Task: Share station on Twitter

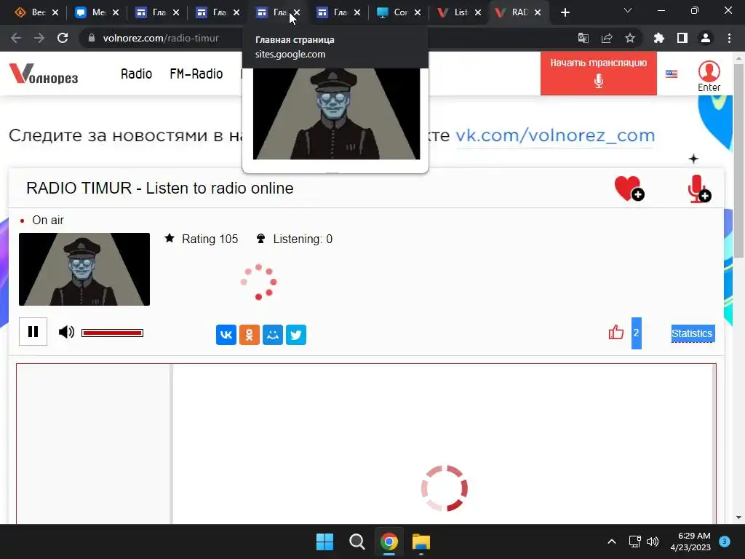Action: click(x=296, y=335)
